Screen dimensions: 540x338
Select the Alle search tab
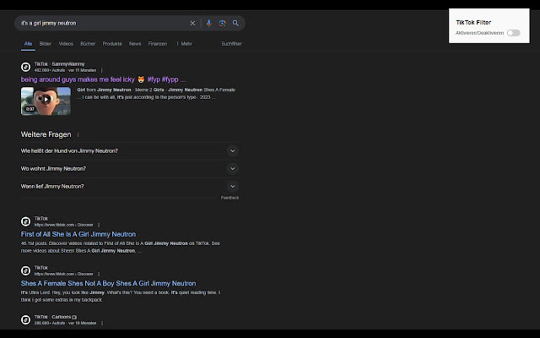pos(28,44)
